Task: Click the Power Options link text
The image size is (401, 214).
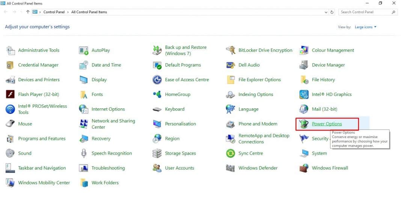Action: [327, 124]
